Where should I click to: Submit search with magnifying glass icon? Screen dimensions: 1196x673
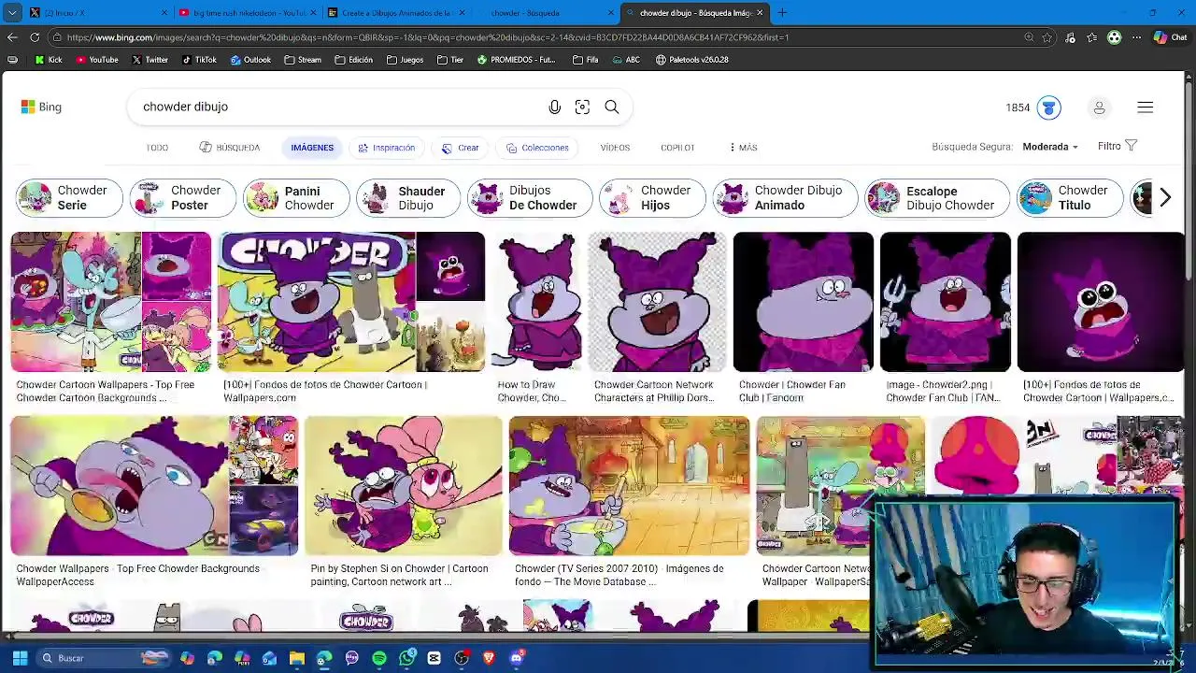[x=612, y=107]
